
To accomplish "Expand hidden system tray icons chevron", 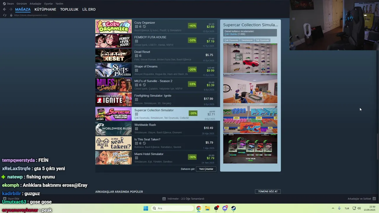I will (x=333, y=208).
